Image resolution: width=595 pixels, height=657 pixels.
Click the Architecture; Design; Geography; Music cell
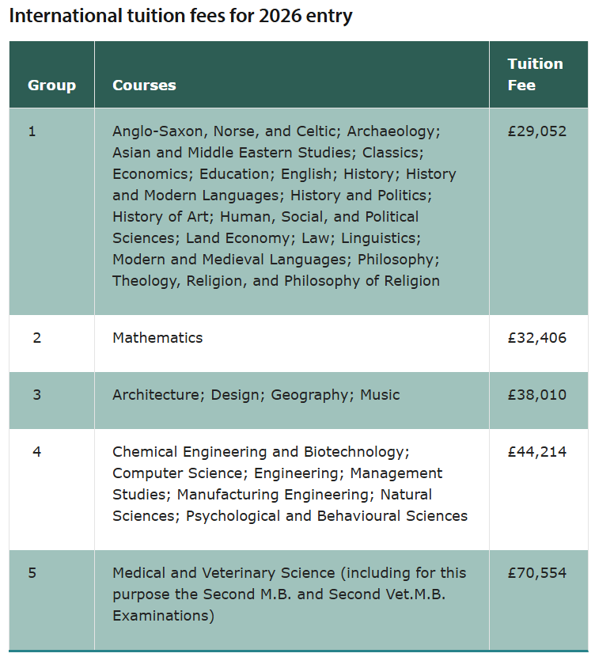[256, 395]
